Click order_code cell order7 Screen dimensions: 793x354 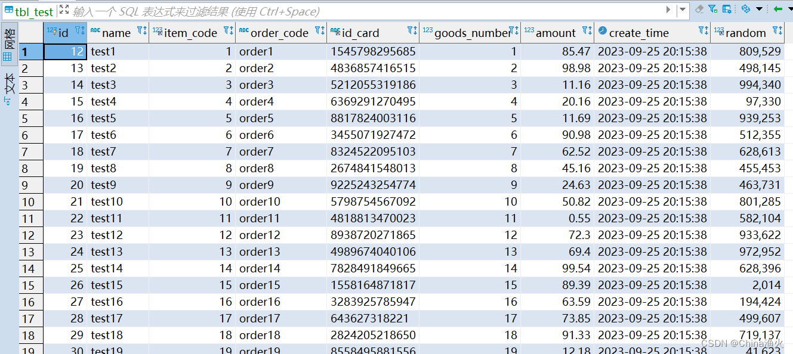281,151
